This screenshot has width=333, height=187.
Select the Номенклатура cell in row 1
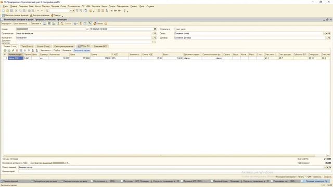pyautogui.click(x=16, y=58)
